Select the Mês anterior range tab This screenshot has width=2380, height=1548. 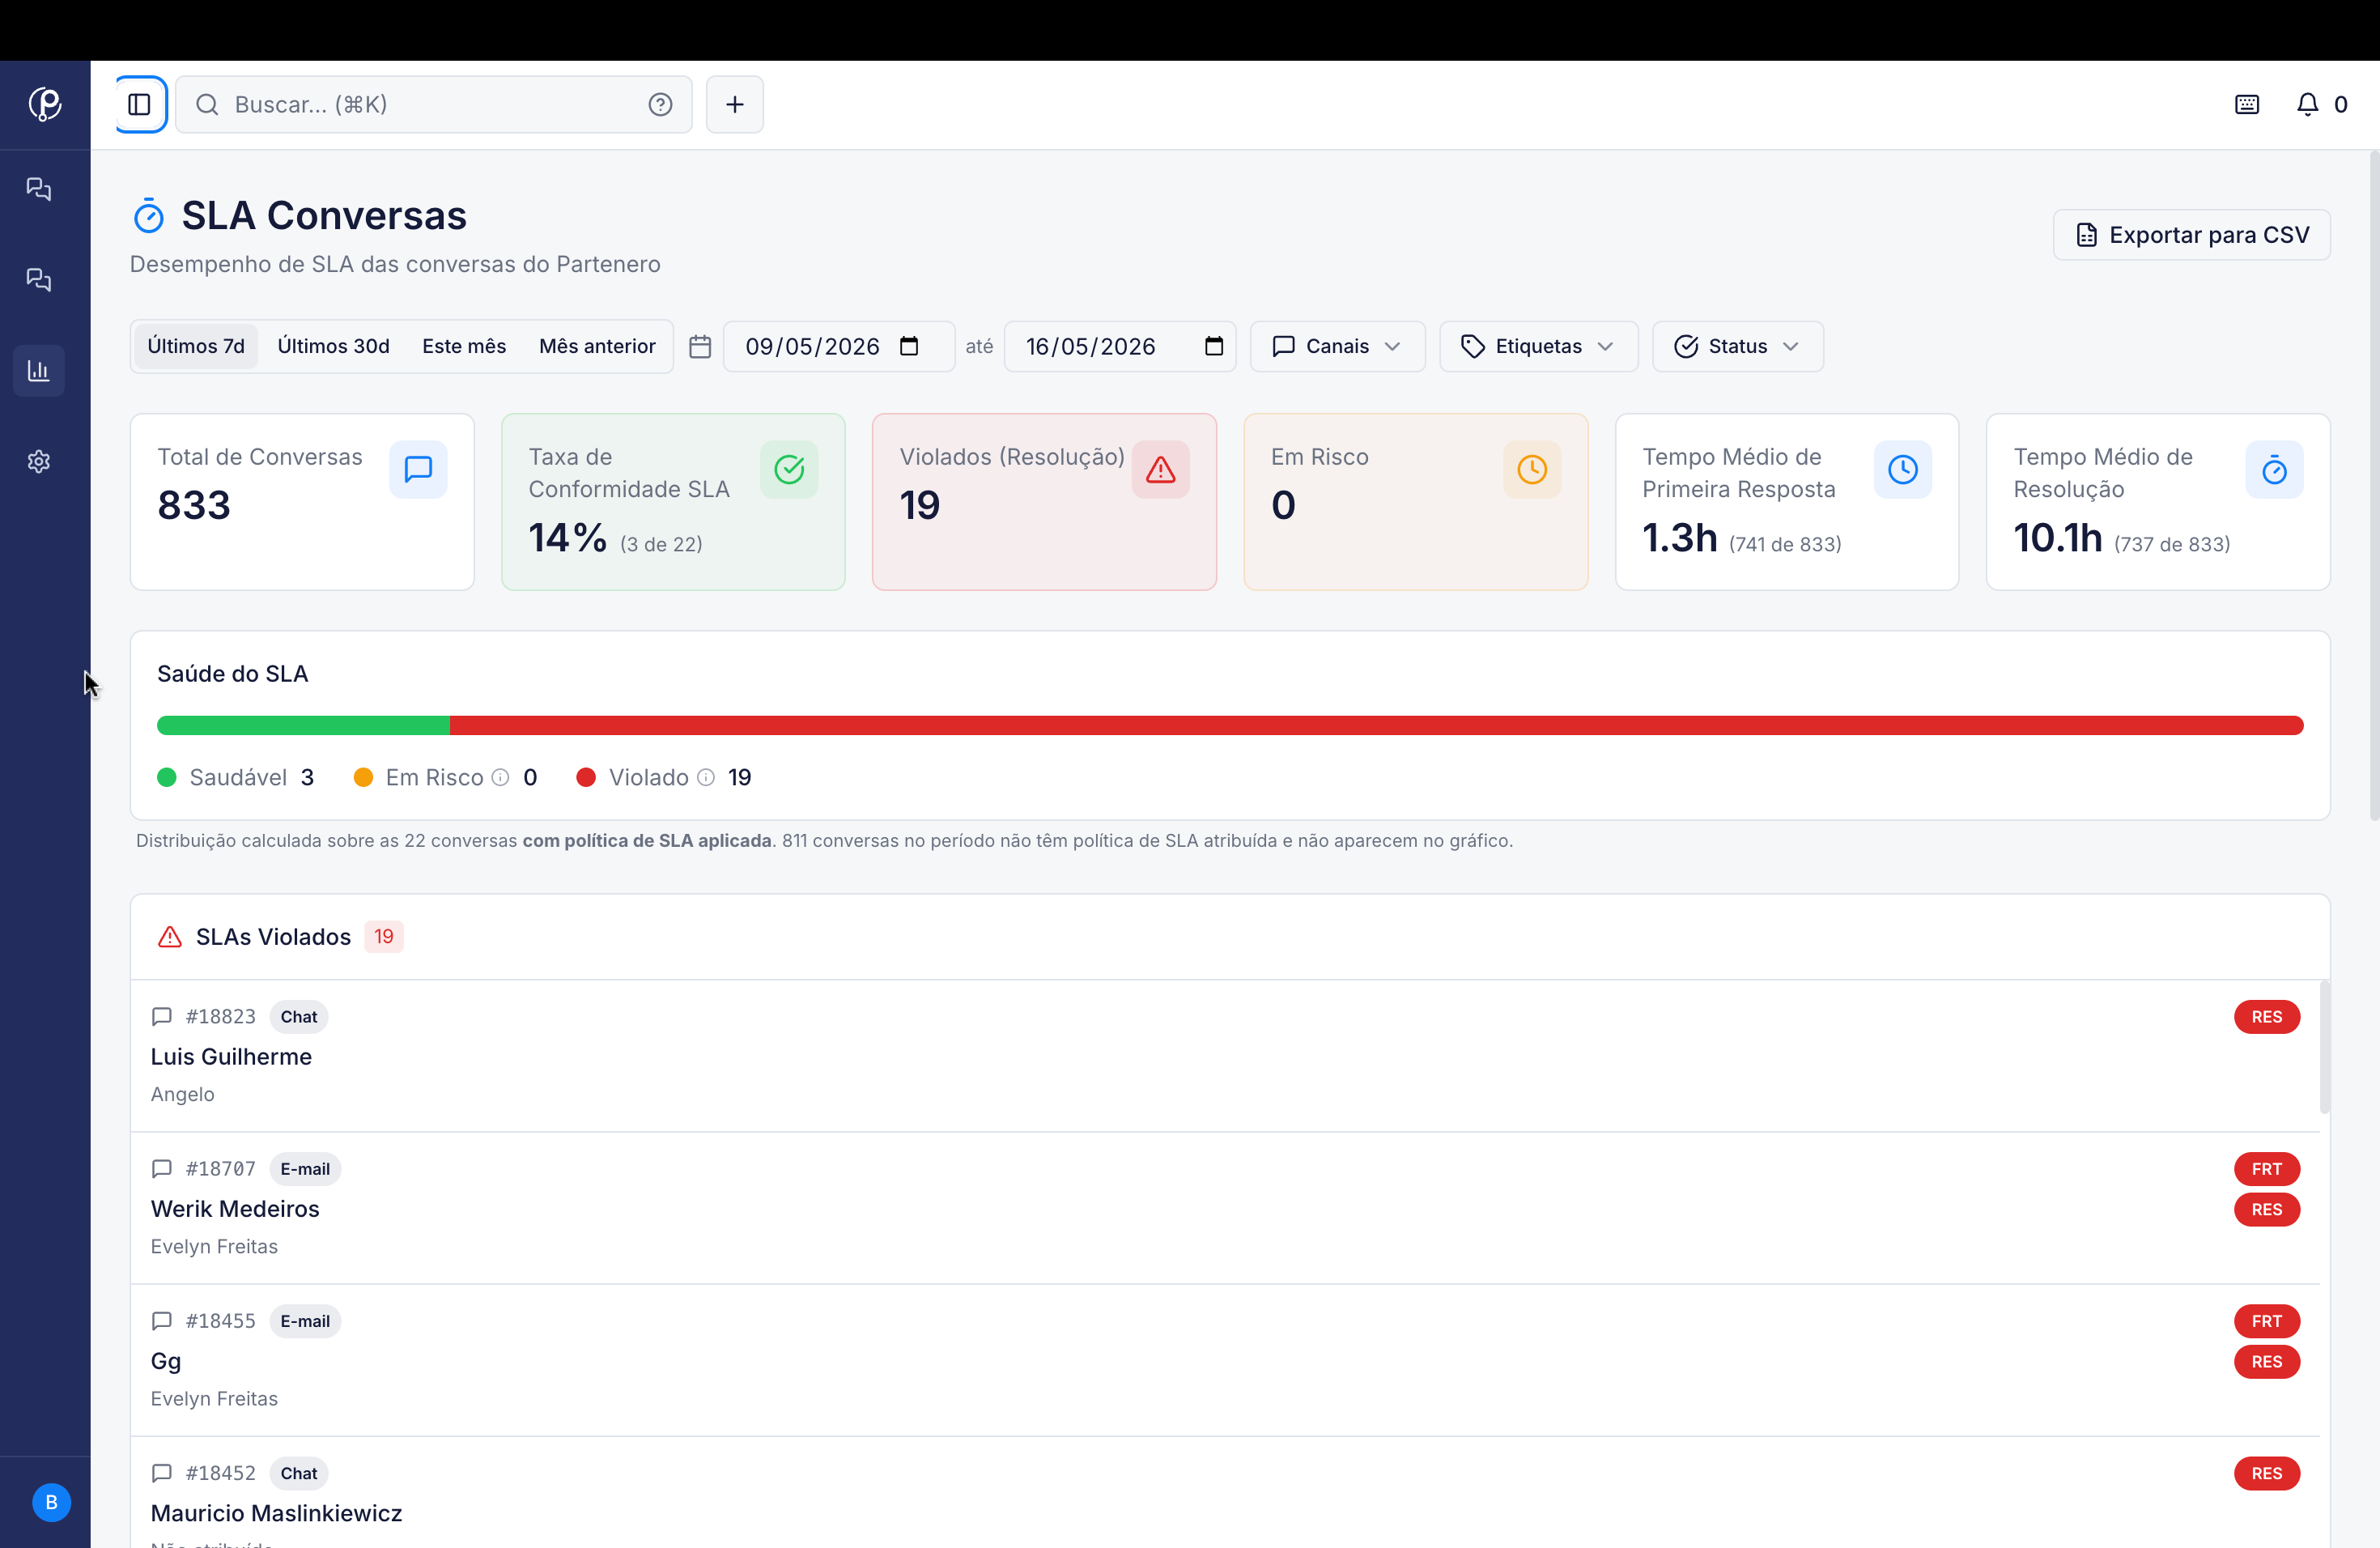tap(597, 346)
